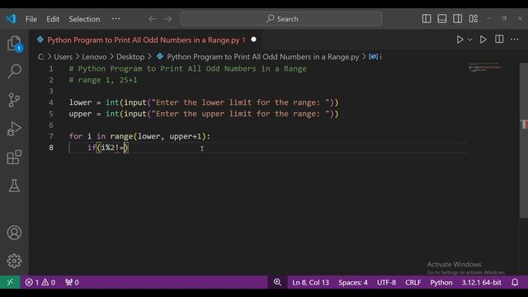The height and width of the screenshot is (297, 528).
Task: Click 'upper' variable on line 5
Action: (80, 114)
